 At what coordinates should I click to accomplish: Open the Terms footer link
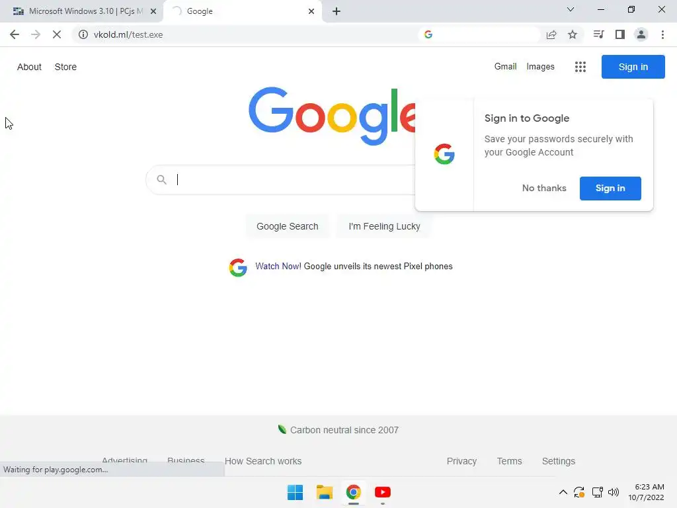[x=510, y=461]
